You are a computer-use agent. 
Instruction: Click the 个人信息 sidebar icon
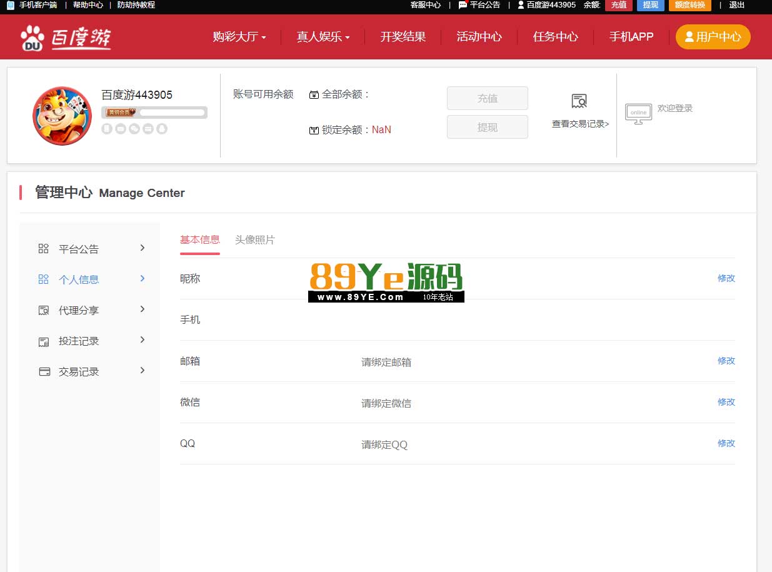tap(43, 279)
